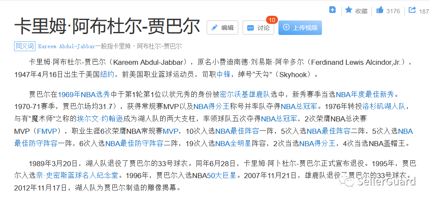Open the 奈·史密斯篮球名人纪念堂 link
Screen dimensions: 430x199
[77, 175]
